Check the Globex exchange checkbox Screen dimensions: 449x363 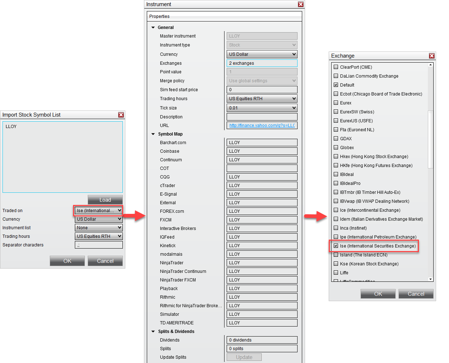tap(336, 147)
